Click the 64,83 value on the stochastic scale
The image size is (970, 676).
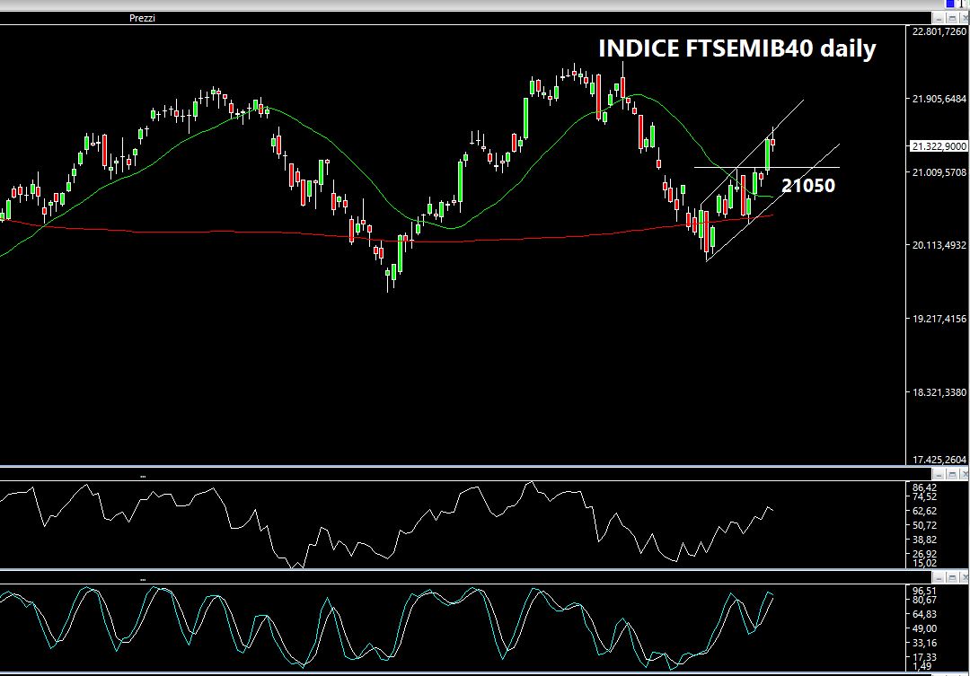[924, 615]
